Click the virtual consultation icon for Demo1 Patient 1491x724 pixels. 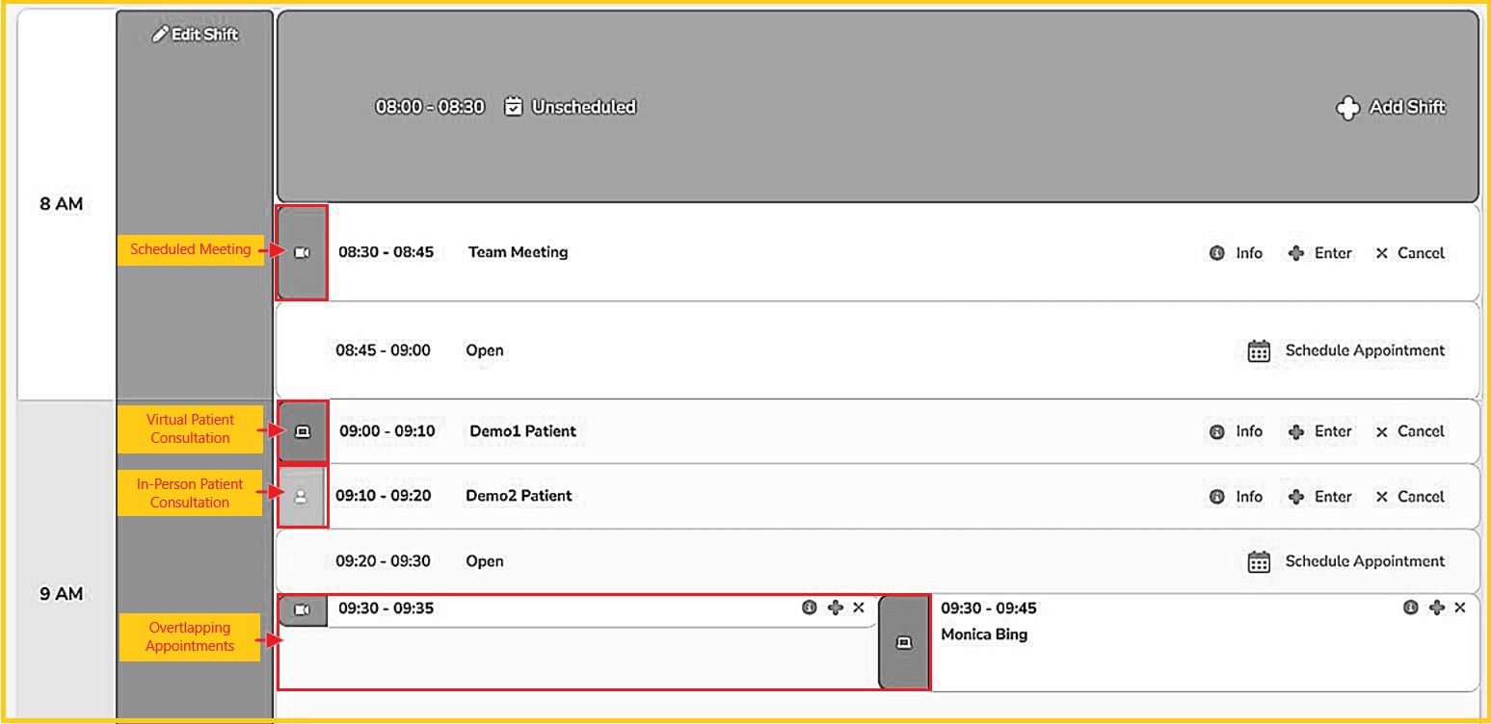click(x=302, y=432)
